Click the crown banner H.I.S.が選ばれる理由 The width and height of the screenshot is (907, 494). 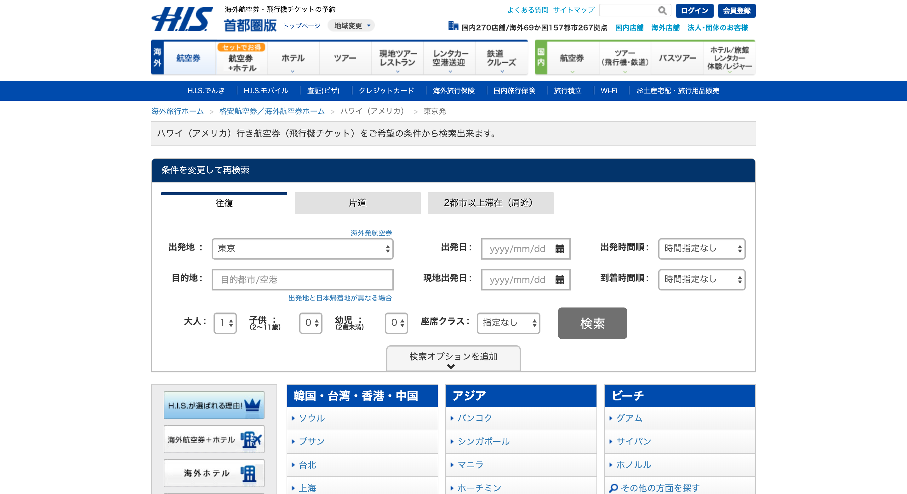coord(214,405)
